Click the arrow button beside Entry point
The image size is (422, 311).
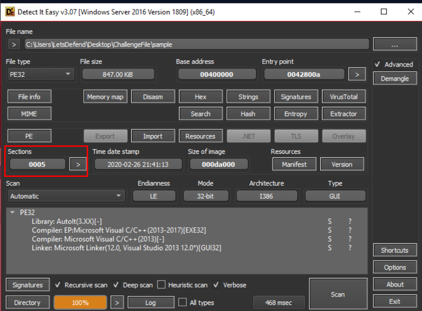click(x=357, y=74)
